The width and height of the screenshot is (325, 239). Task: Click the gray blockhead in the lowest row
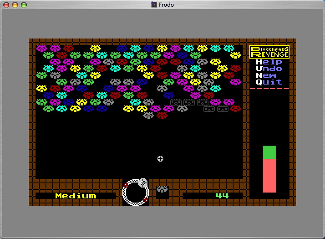pyautogui.click(x=149, y=116)
